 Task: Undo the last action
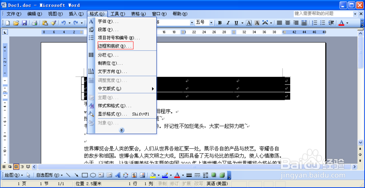(x=64, y=23)
